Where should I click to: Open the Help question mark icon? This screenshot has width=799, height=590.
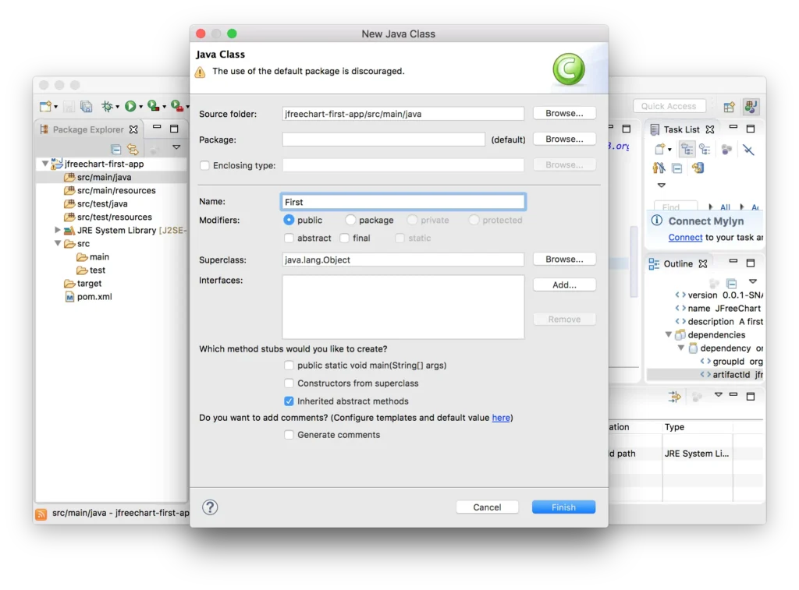click(210, 507)
